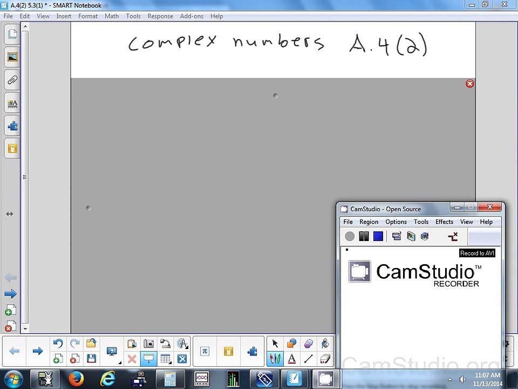The image size is (518, 389).
Task: Add a page using sidebar green plus icon
Action: tap(11, 310)
